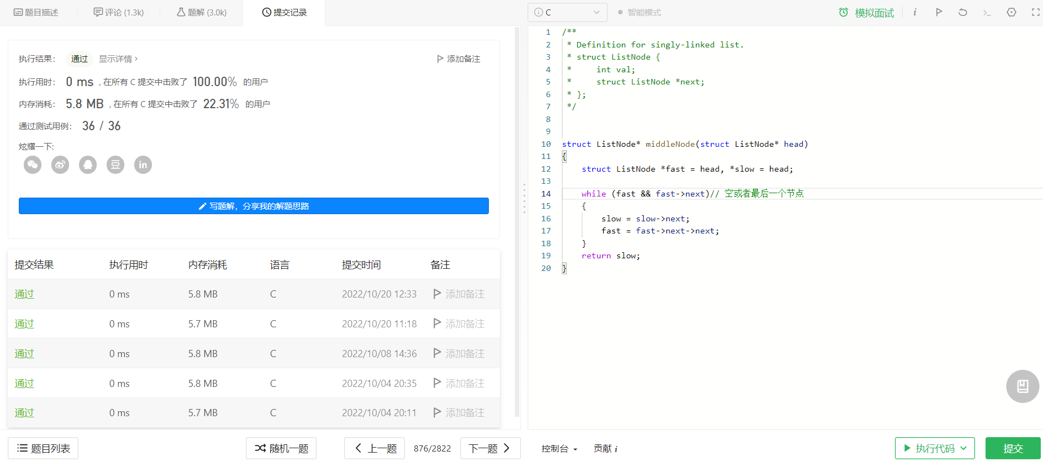Click the editor info 'i' icon
The height and width of the screenshot is (462, 1043).
pyautogui.click(x=915, y=12)
